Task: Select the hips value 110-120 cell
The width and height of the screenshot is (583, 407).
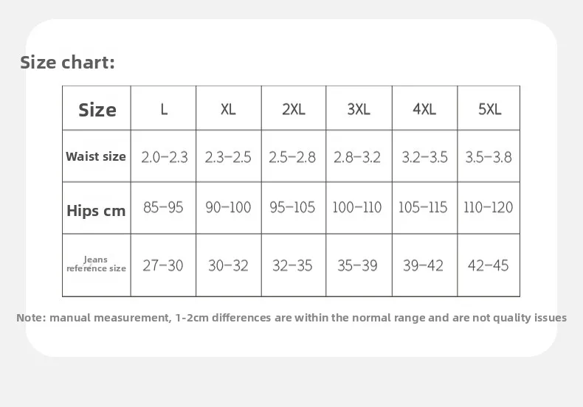Action: pos(489,208)
